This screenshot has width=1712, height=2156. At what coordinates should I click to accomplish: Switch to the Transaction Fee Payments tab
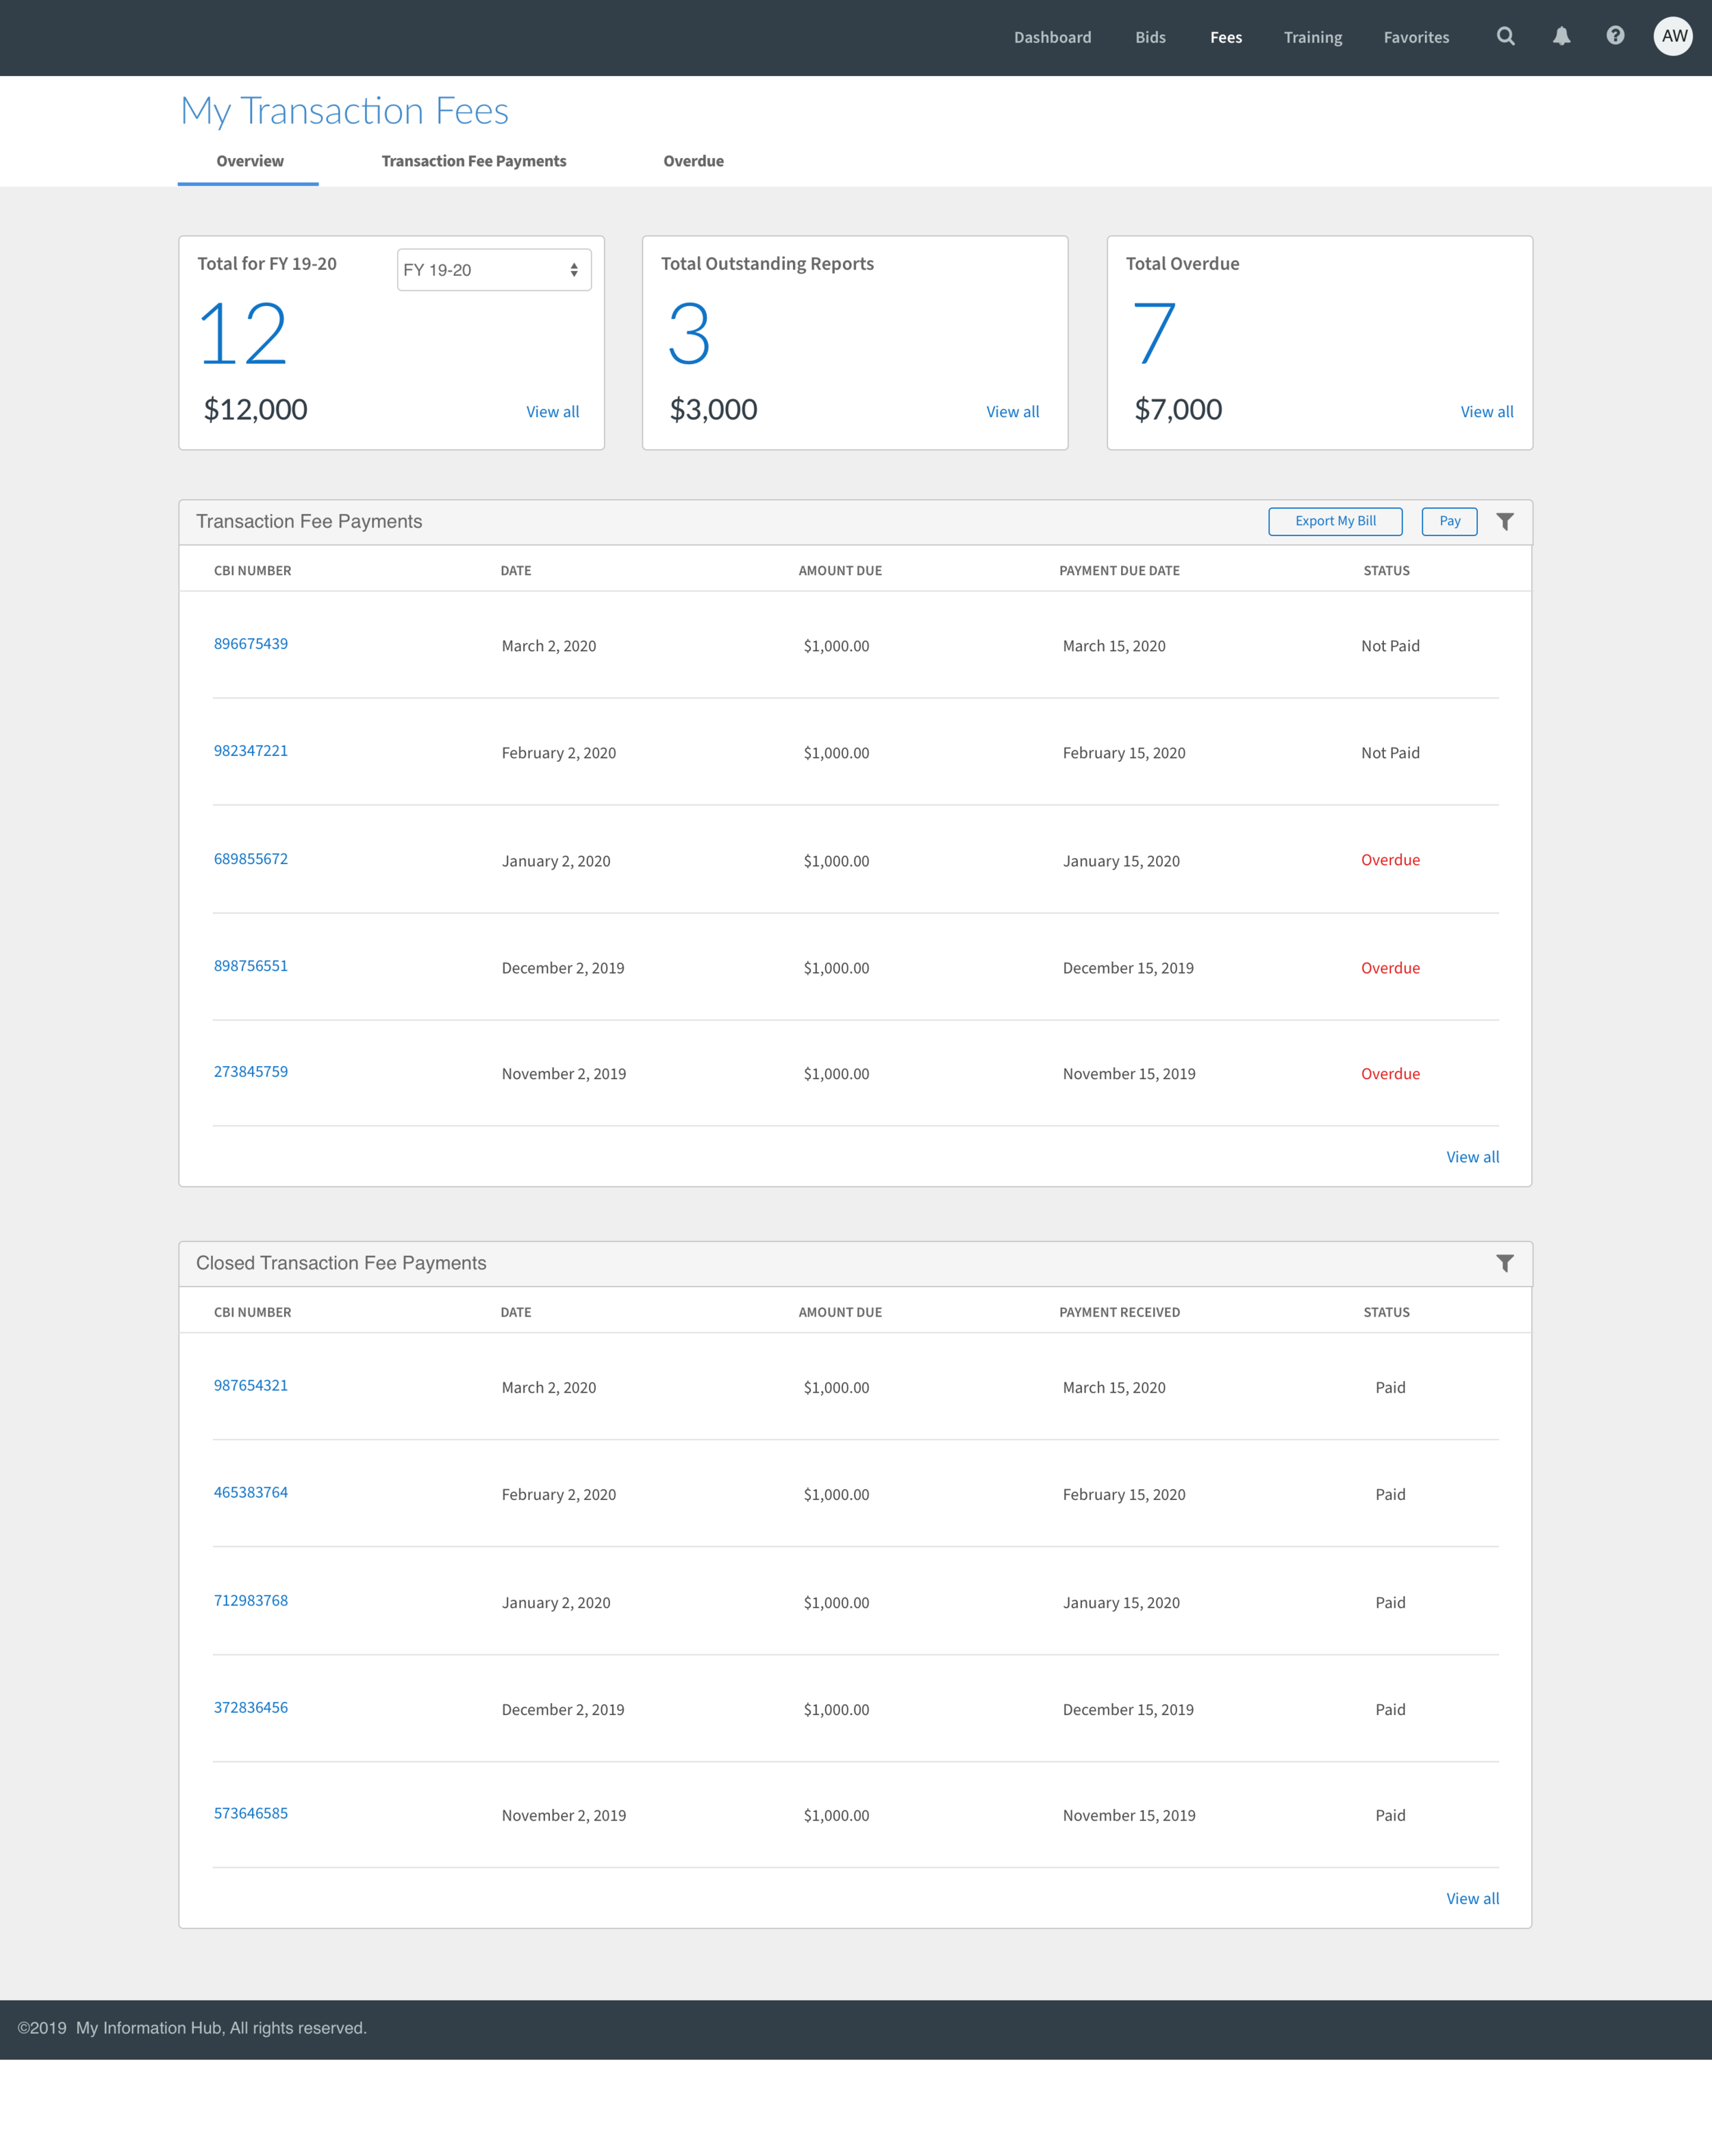pos(473,161)
